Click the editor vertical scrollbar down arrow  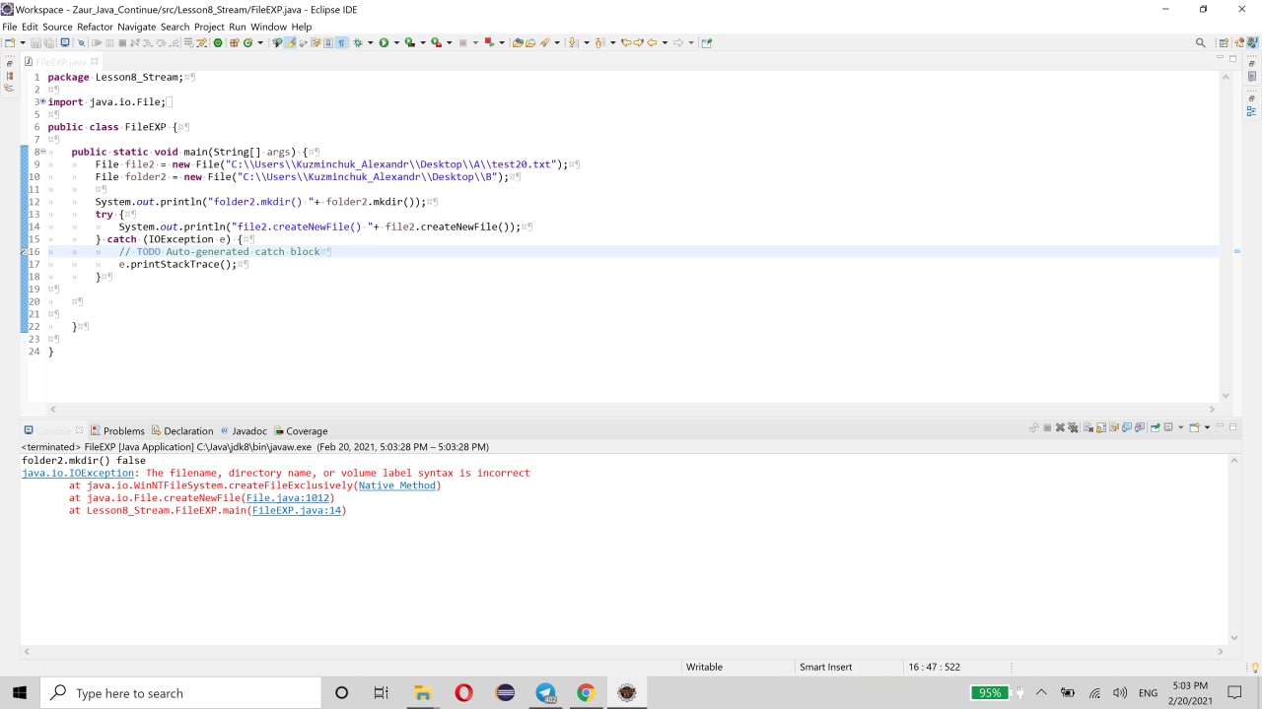point(1226,396)
